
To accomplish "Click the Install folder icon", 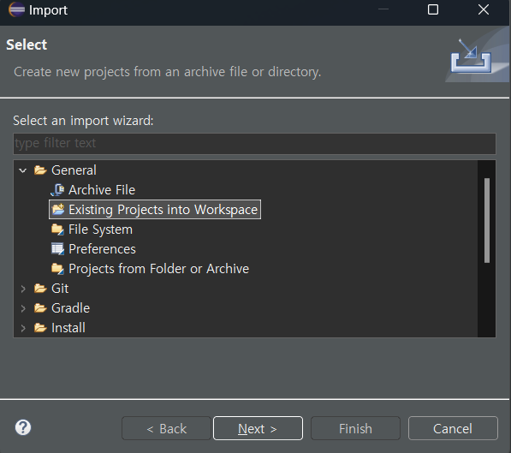I will point(40,327).
